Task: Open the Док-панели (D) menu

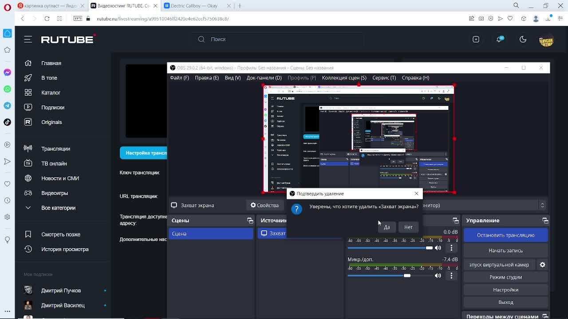Action: pos(264,78)
